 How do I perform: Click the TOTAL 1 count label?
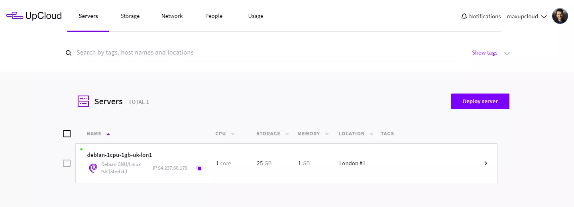click(139, 102)
